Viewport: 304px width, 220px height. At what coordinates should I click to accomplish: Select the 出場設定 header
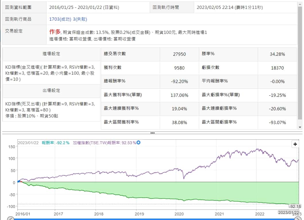(51, 90)
